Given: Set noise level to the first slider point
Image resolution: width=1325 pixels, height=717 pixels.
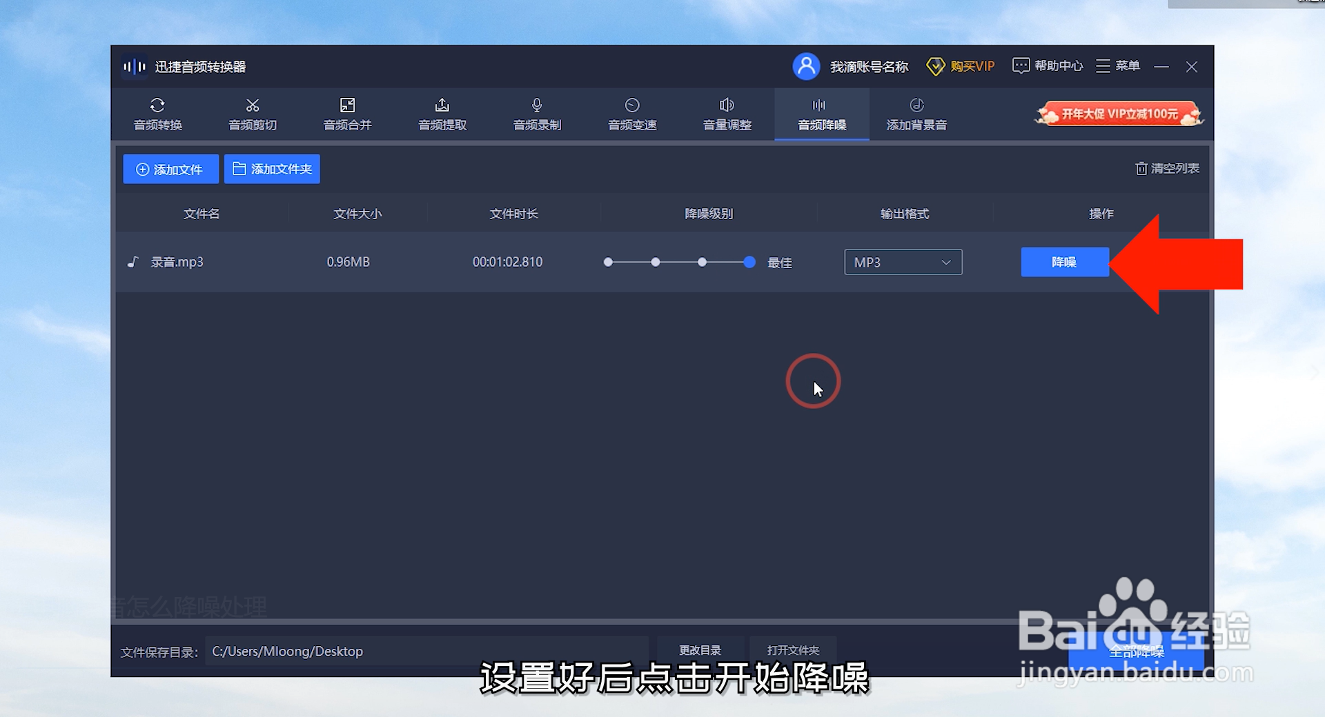Looking at the screenshot, I should pyautogui.click(x=608, y=262).
